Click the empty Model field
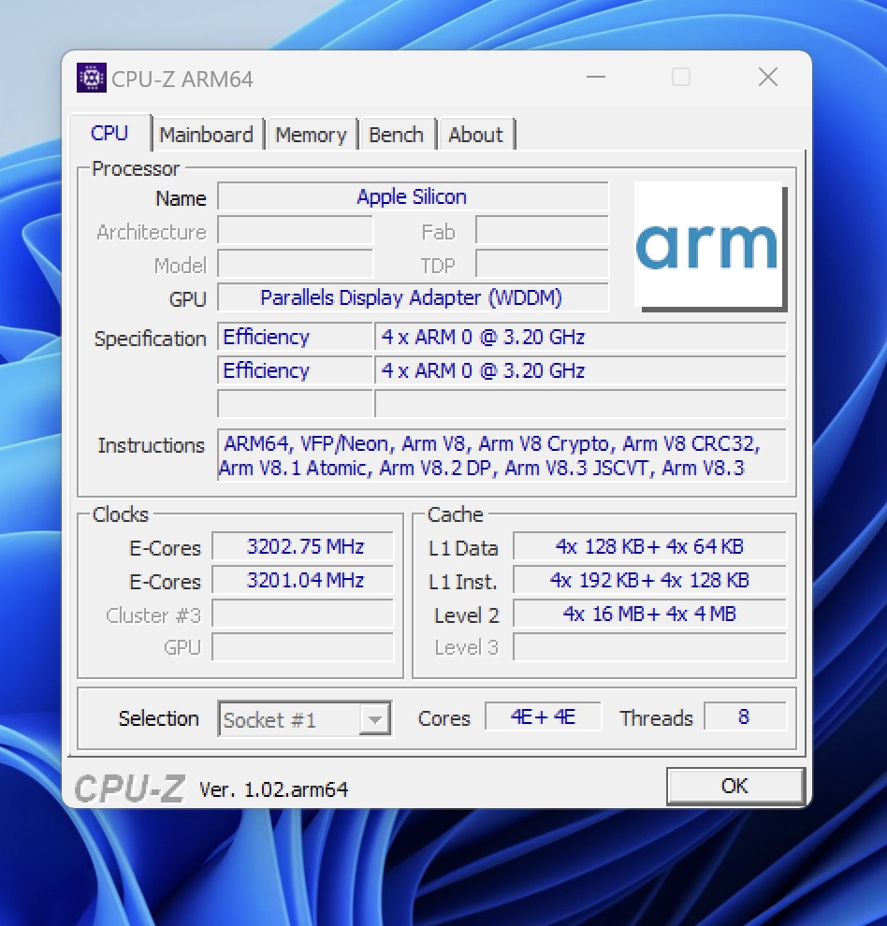Image resolution: width=887 pixels, height=926 pixels. (x=296, y=264)
